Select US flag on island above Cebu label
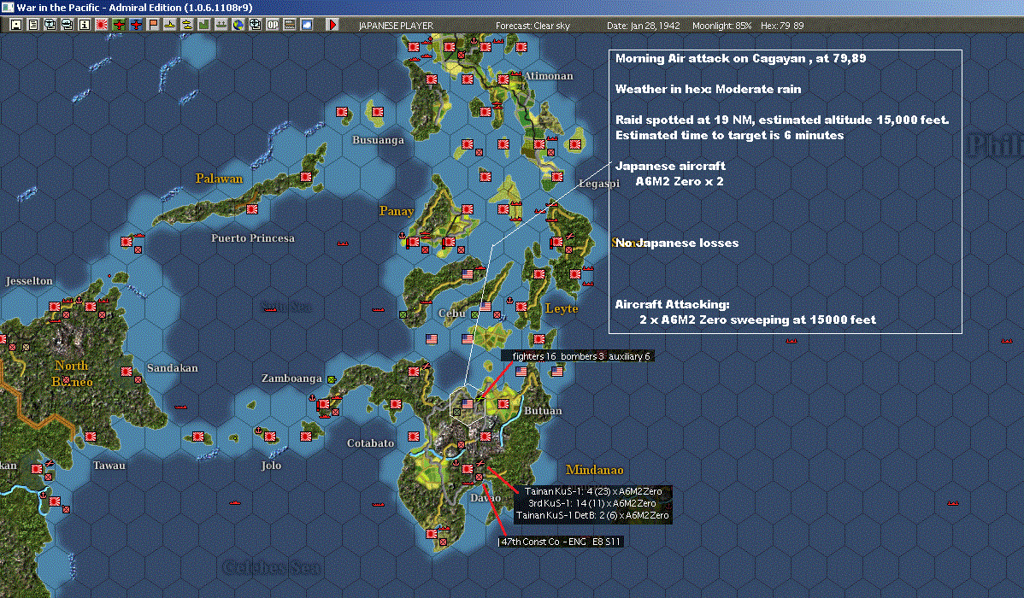Viewport: 1024px width, 598px height. click(x=468, y=274)
